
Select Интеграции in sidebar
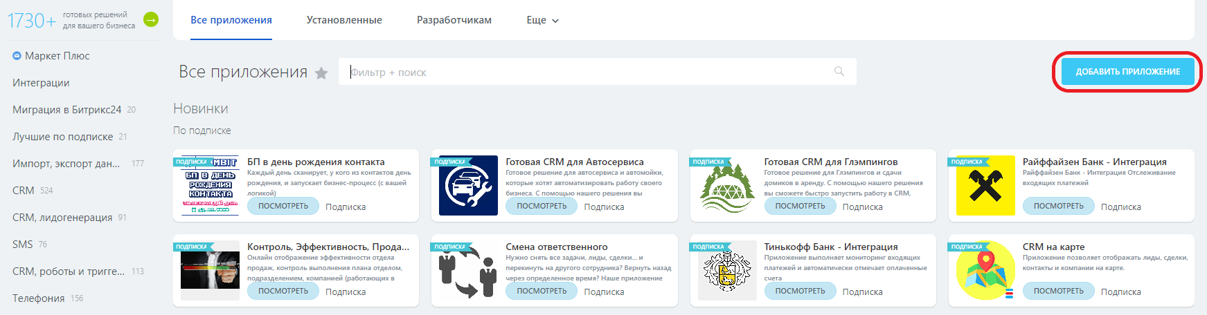click(x=41, y=83)
